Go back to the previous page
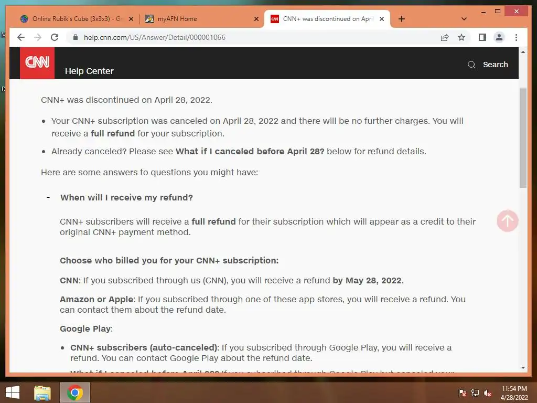 (x=21, y=37)
